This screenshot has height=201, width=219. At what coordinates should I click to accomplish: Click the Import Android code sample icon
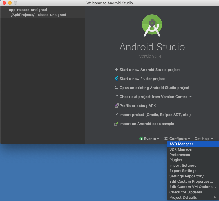tap(116, 124)
